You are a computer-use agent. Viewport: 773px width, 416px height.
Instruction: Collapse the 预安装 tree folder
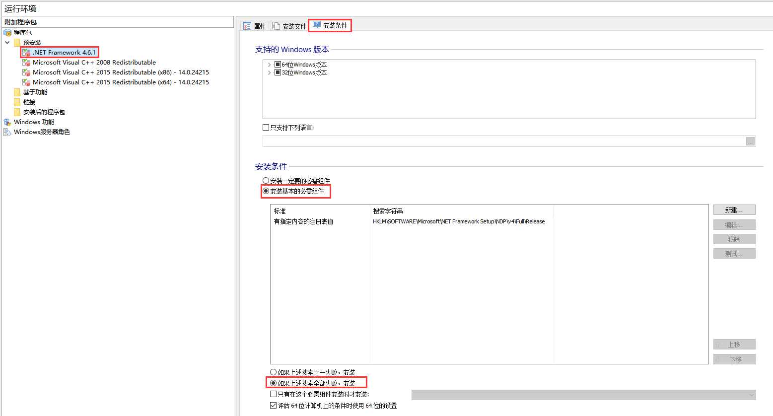tap(7, 43)
